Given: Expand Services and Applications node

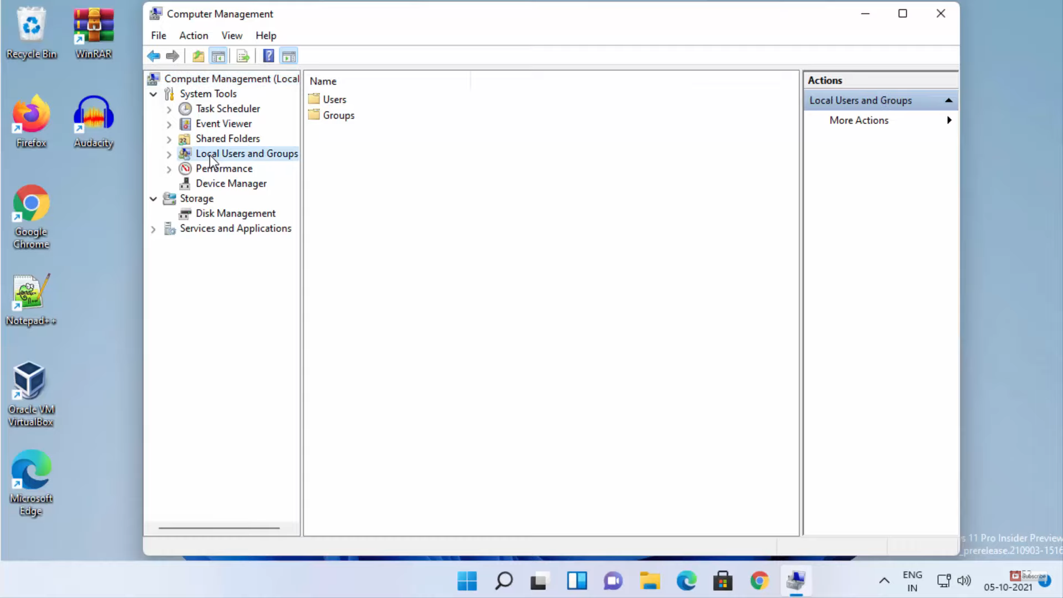Looking at the screenshot, I should tap(153, 229).
